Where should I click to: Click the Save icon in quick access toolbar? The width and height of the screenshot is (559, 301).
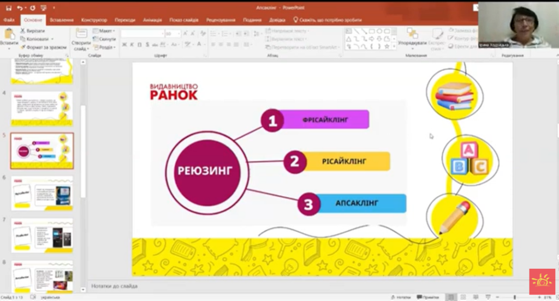[8, 8]
